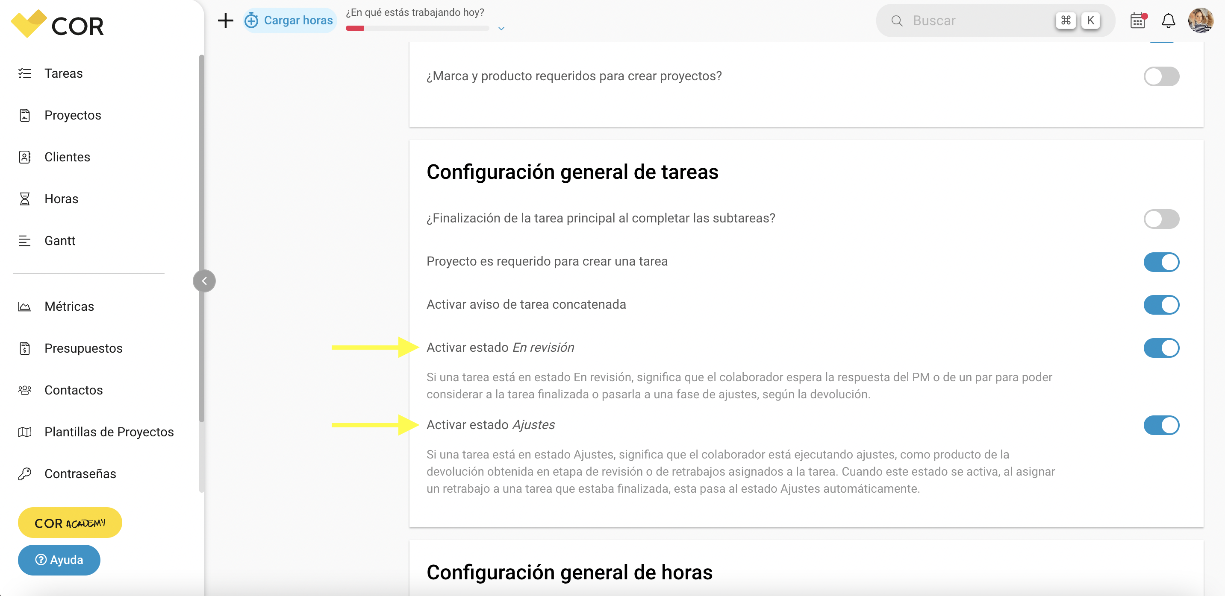Screen dimensions: 1225x596
Task: Click the Tareas checklist icon
Action: [x=25, y=73]
